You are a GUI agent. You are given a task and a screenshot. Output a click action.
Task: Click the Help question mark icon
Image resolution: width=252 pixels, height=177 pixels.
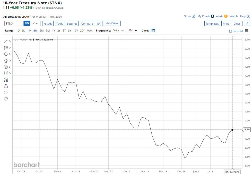click(x=248, y=16)
